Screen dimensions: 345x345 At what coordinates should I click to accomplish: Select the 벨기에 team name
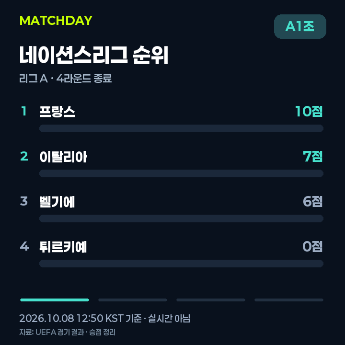point(57,202)
